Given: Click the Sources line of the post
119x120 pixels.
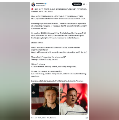Looking at the screenshot, I should click(x=57, y=81).
